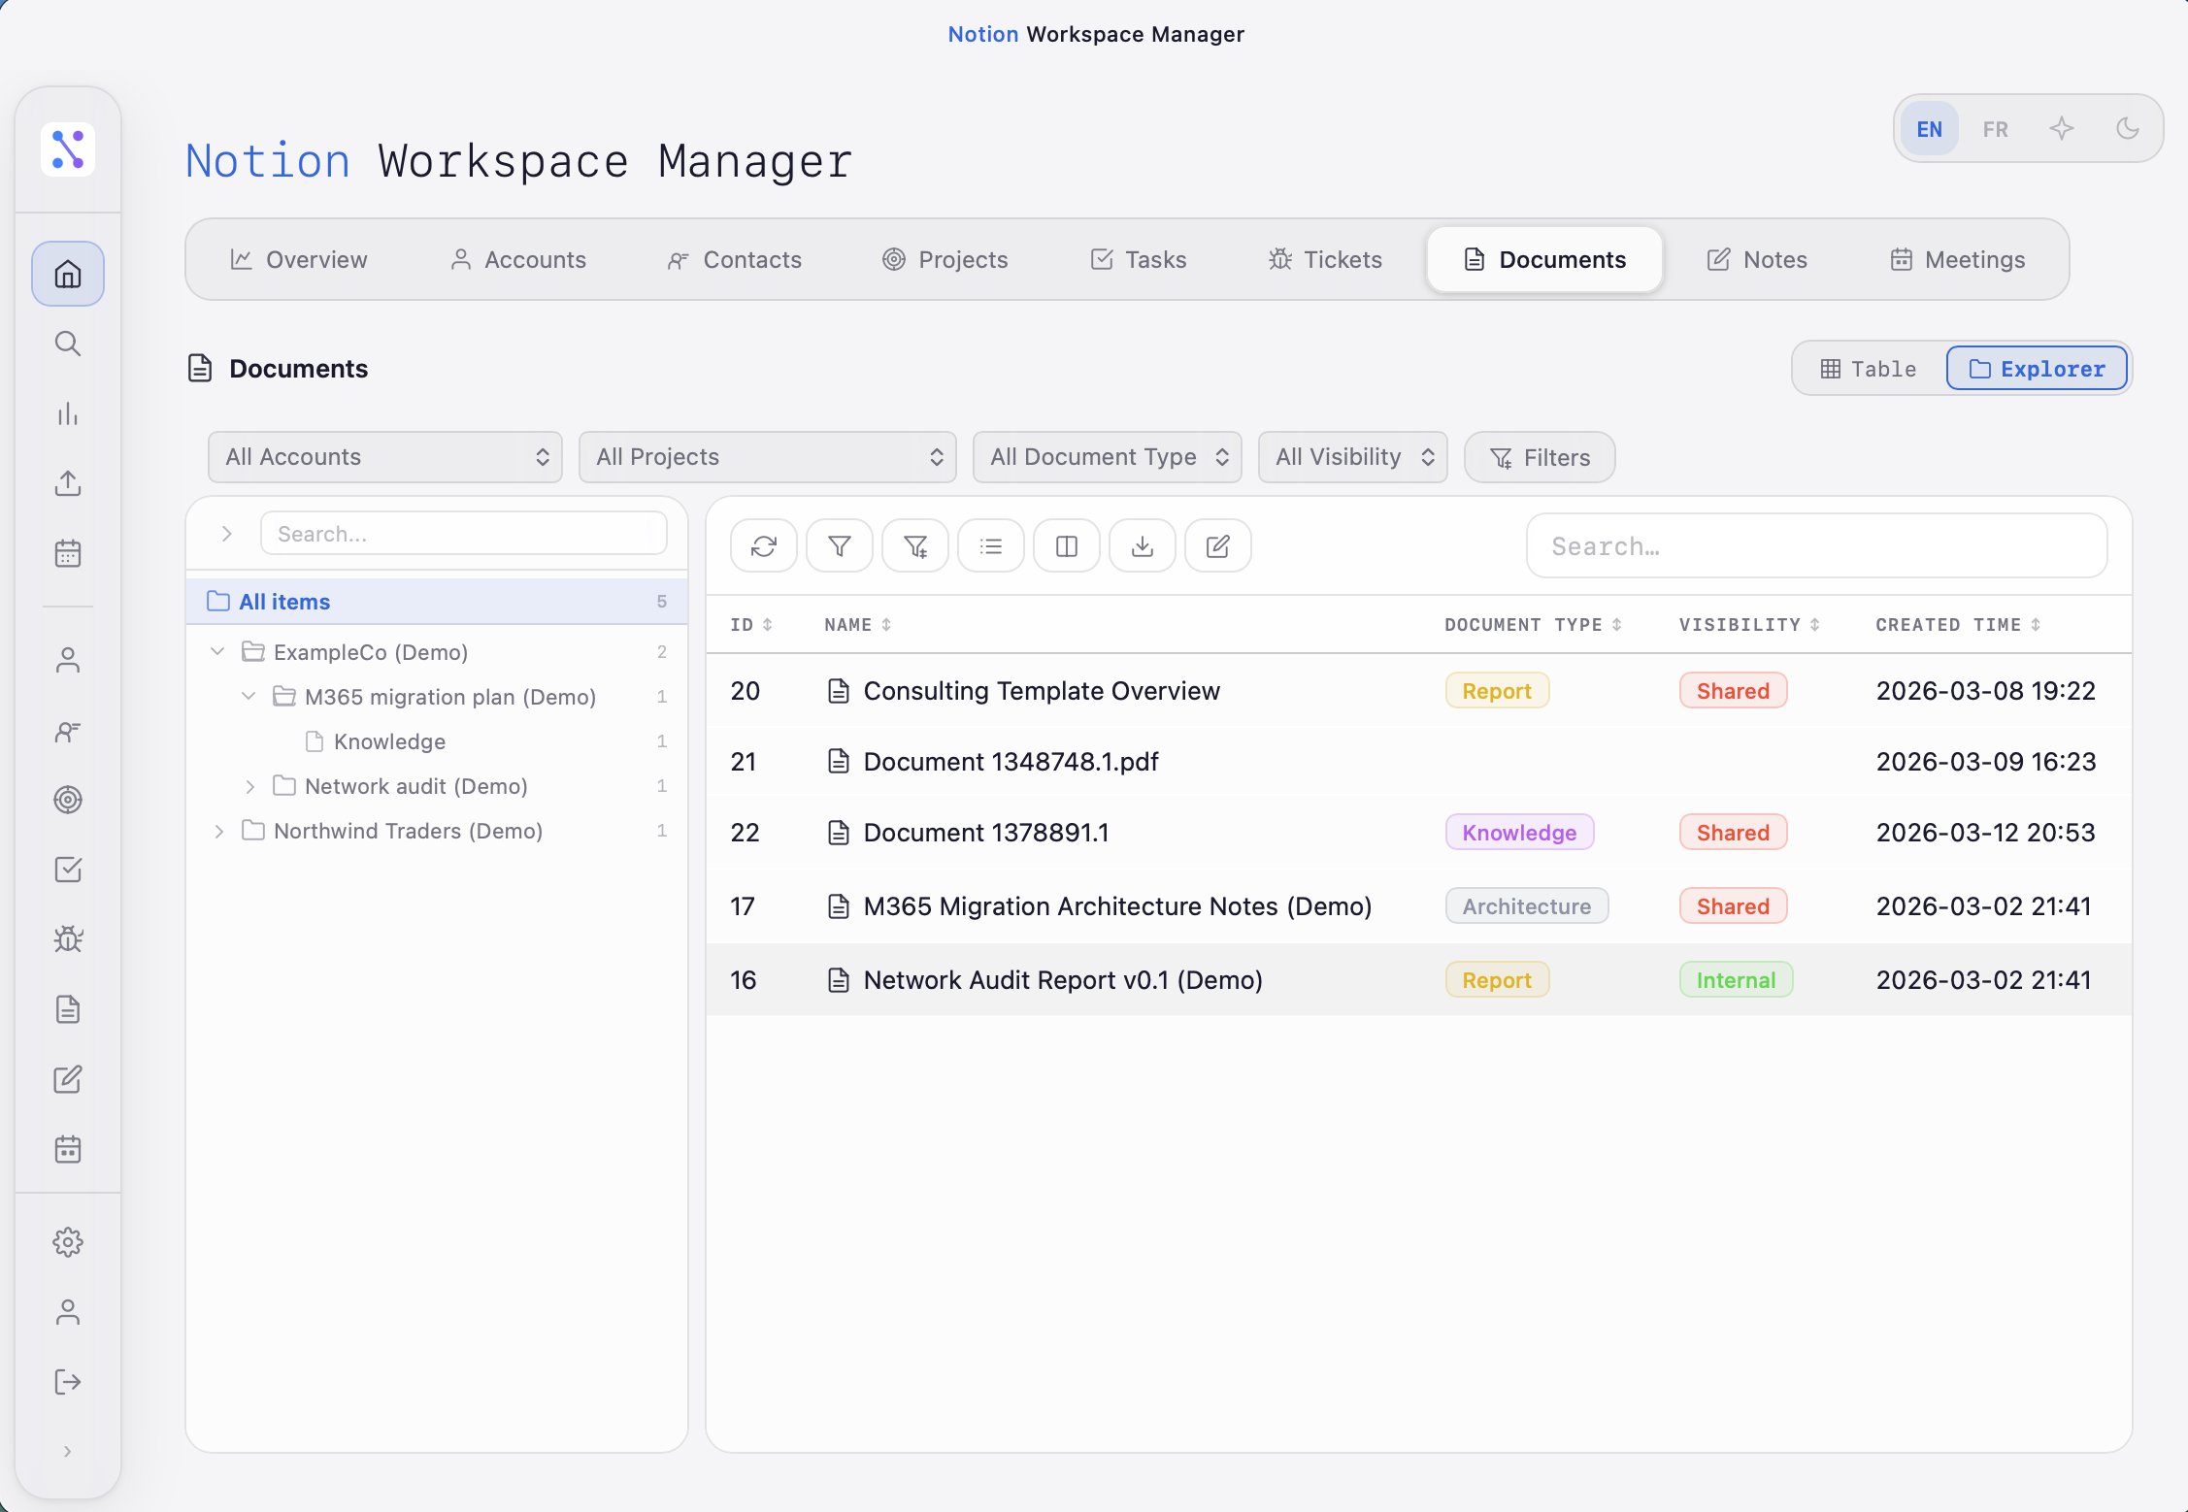
Task: Collapse the ExampleCo (Demo) folder
Action: click(x=217, y=651)
